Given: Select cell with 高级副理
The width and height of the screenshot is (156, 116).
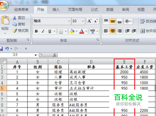Looking at the screenshot, I should 91,72.
